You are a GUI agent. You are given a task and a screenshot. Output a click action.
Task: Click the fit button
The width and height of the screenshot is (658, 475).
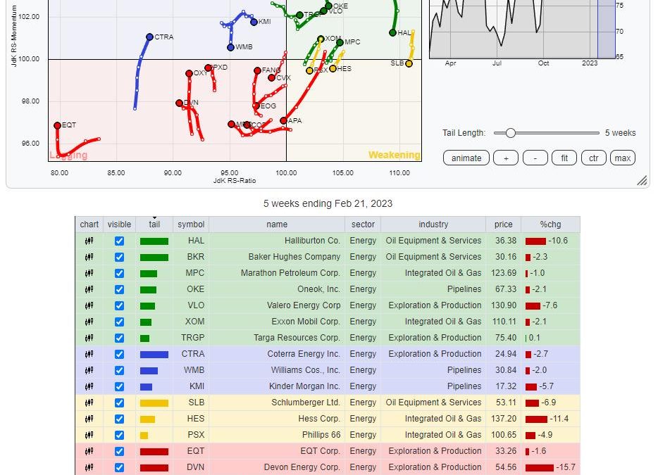click(564, 158)
